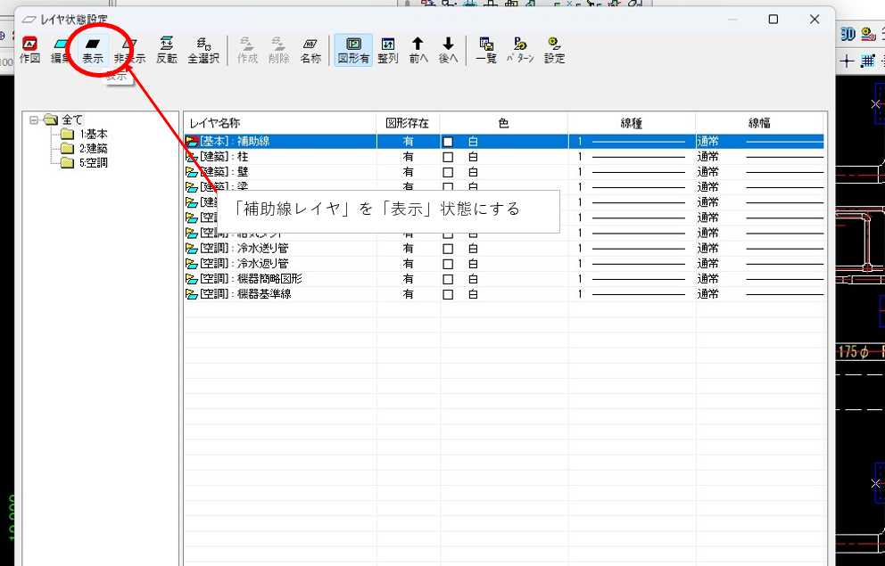The width and height of the screenshot is (885, 566).
Task: Open the 設定 (settings) icon
Action: click(x=554, y=50)
